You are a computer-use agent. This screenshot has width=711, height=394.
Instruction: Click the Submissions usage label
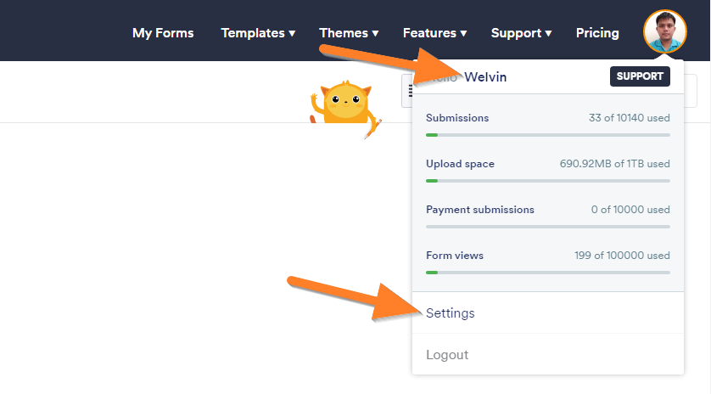click(457, 118)
